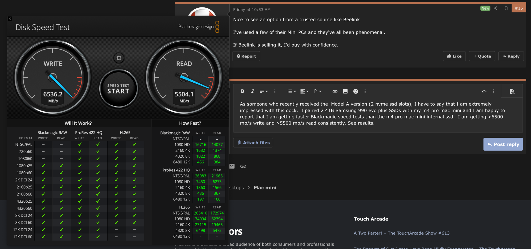
Task: Like the Beelink post
Action: [x=454, y=56]
